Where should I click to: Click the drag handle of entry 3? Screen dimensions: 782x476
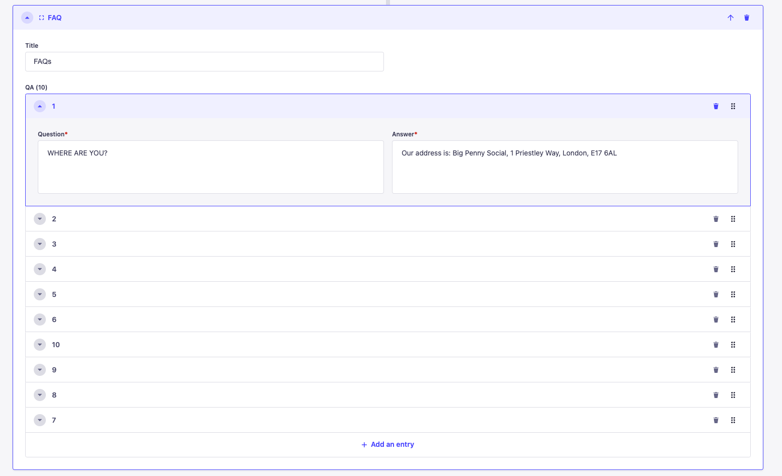[x=733, y=244]
